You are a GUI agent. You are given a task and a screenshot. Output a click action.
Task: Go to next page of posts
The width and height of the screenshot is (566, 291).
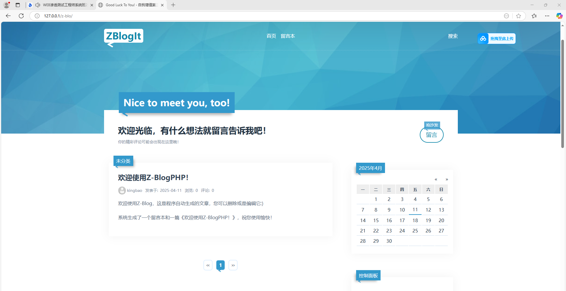pyautogui.click(x=233, y=265)
